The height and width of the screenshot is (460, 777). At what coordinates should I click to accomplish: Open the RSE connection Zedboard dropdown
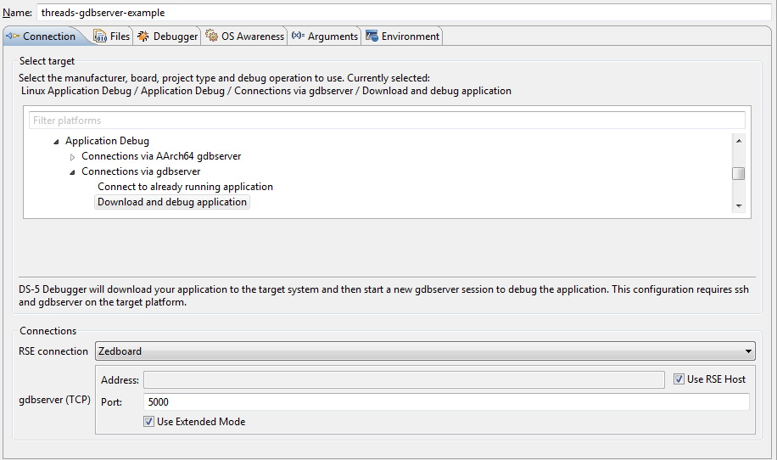pyautogui.click(x=747, y=351)
